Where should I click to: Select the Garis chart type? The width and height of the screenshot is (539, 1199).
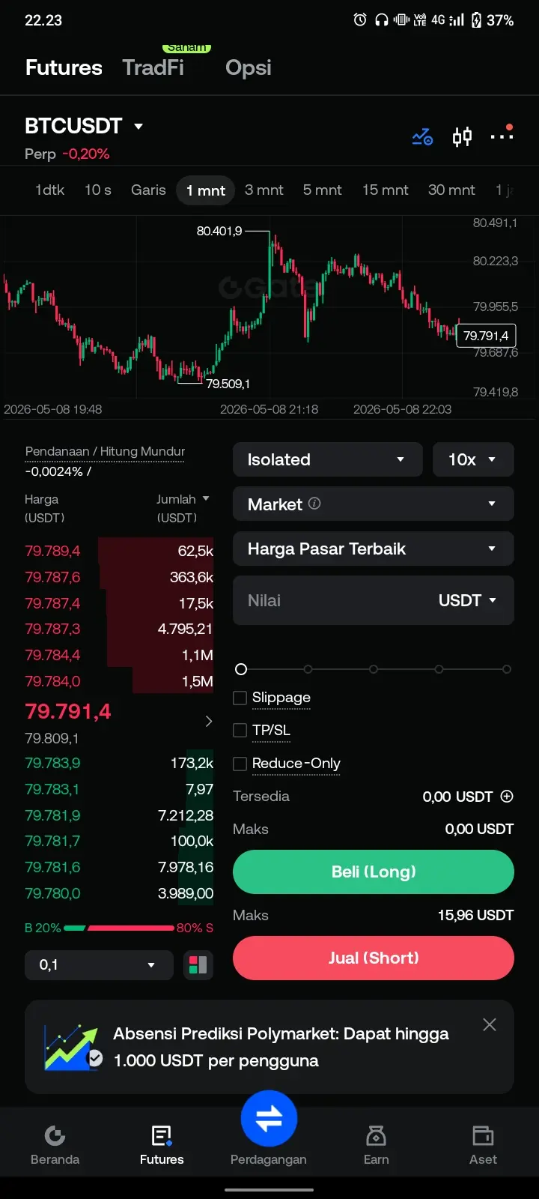coord(148,190)
